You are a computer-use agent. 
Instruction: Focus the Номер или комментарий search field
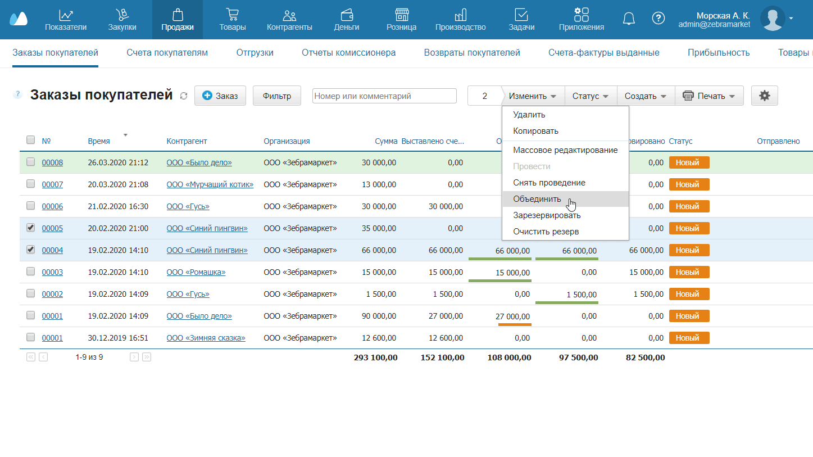click(384, 96)
